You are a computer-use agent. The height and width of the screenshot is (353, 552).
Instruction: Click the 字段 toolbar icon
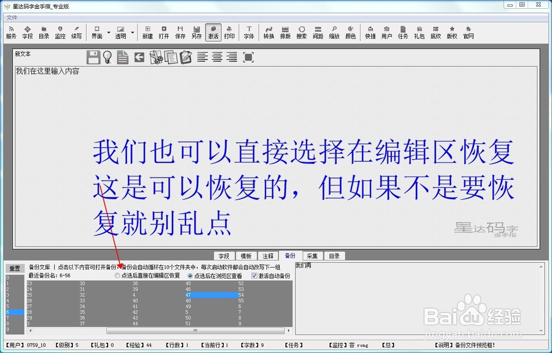click(x=28, y=33)
